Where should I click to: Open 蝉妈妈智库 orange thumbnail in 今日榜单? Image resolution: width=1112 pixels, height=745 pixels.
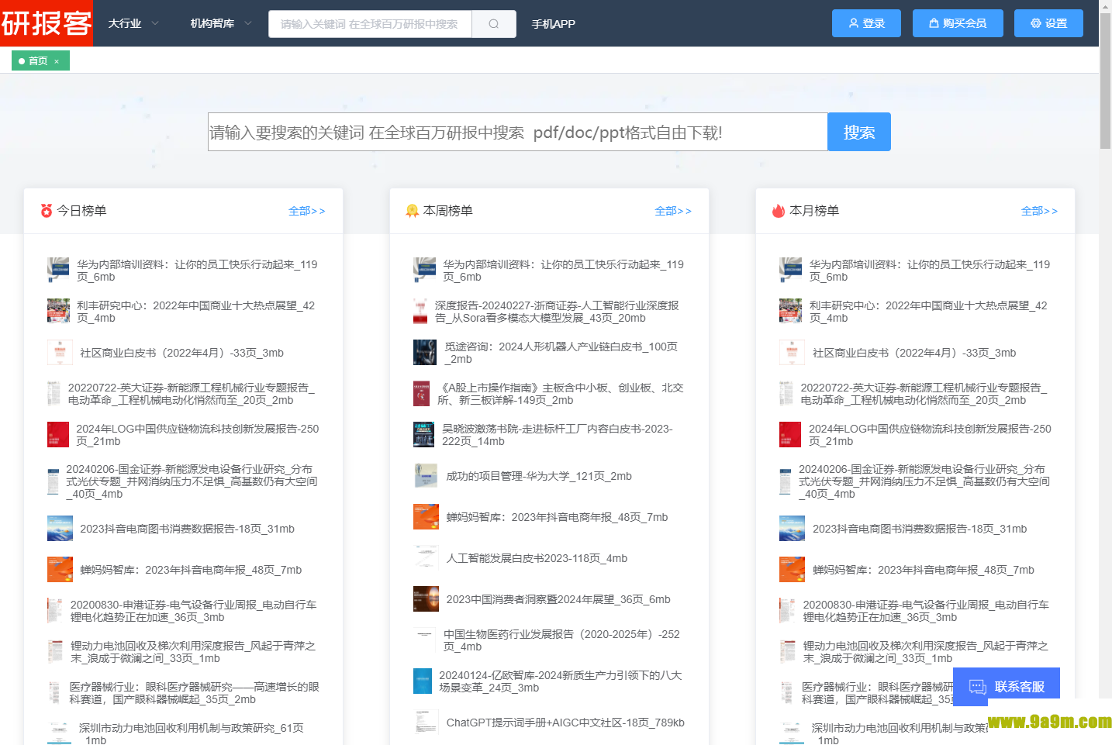click(60, 570)
